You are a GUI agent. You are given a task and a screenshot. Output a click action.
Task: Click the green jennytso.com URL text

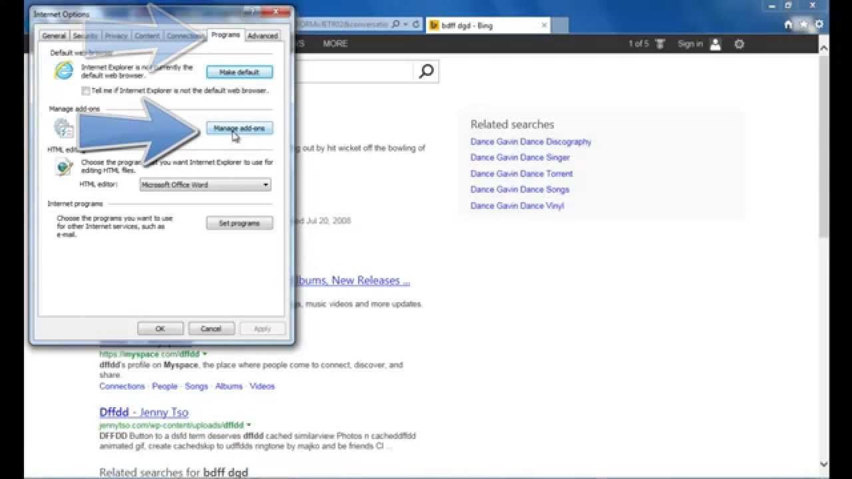(172, 424)
